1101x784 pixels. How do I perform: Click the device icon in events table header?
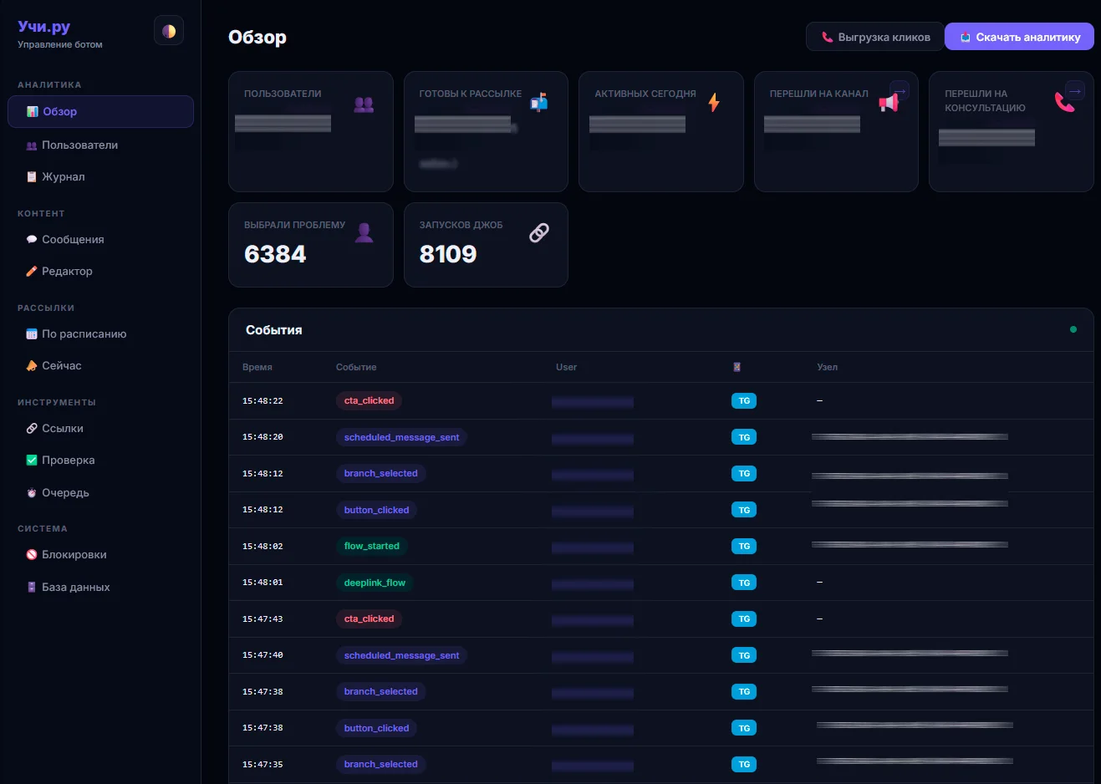coord(737,367)
